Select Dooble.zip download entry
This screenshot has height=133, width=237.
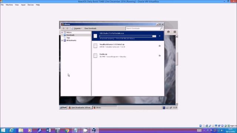tap(128, 55)
